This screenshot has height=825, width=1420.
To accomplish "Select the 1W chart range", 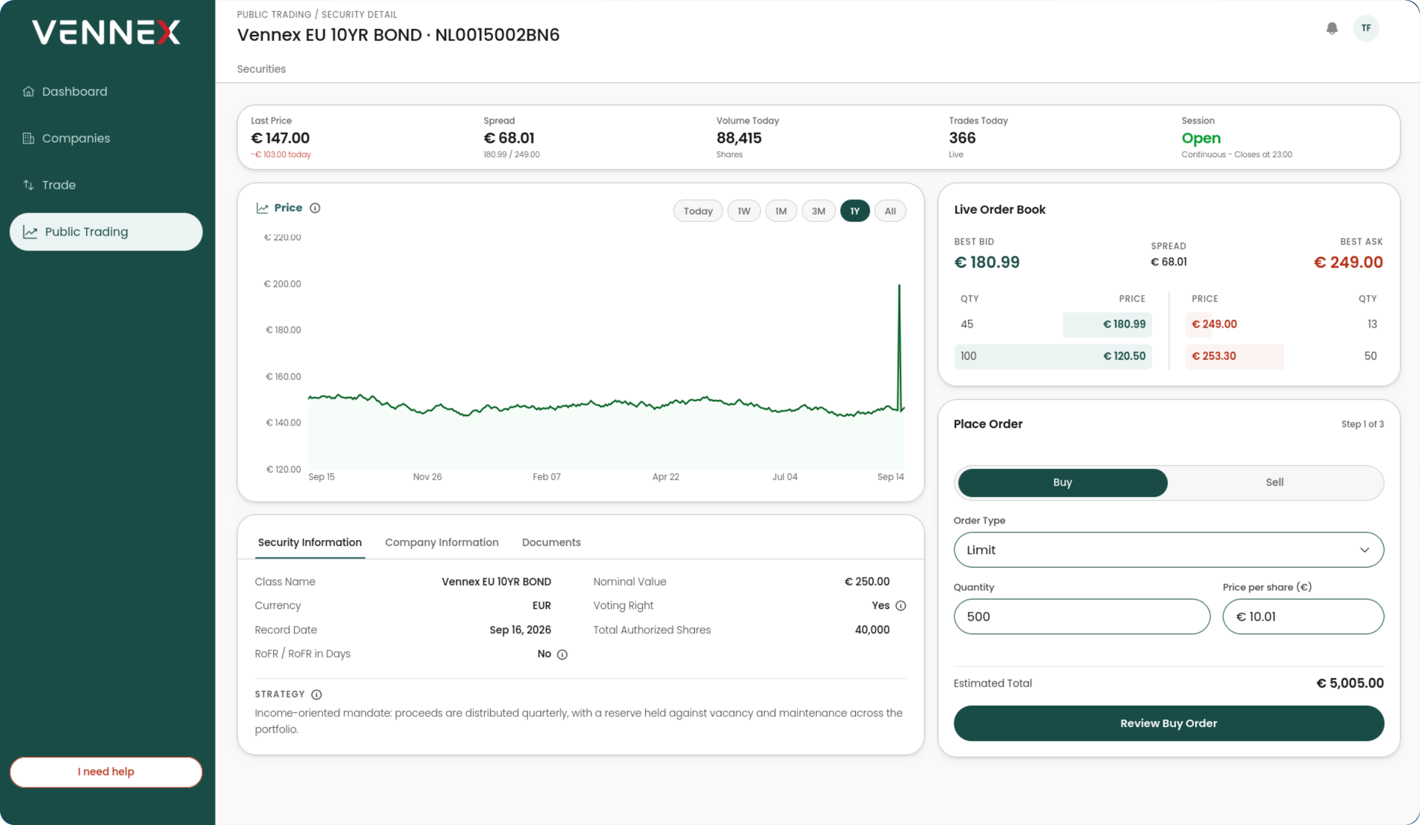I will point(744,211).
